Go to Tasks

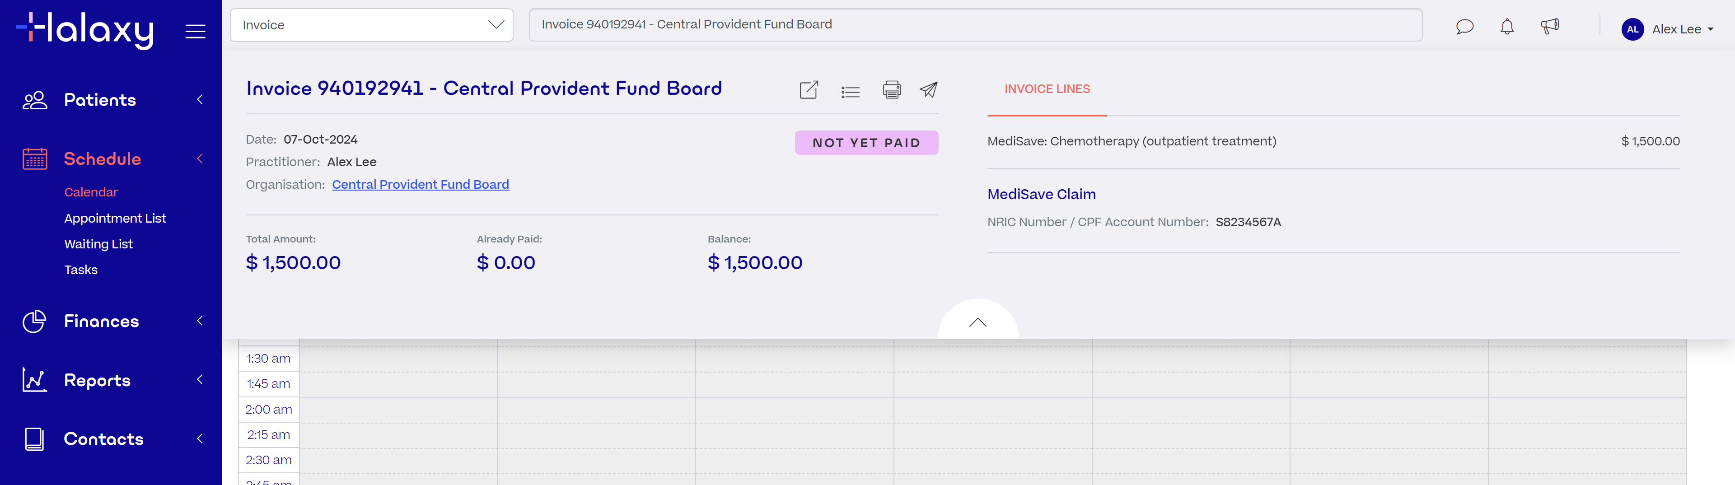click(x=81, y=270)
